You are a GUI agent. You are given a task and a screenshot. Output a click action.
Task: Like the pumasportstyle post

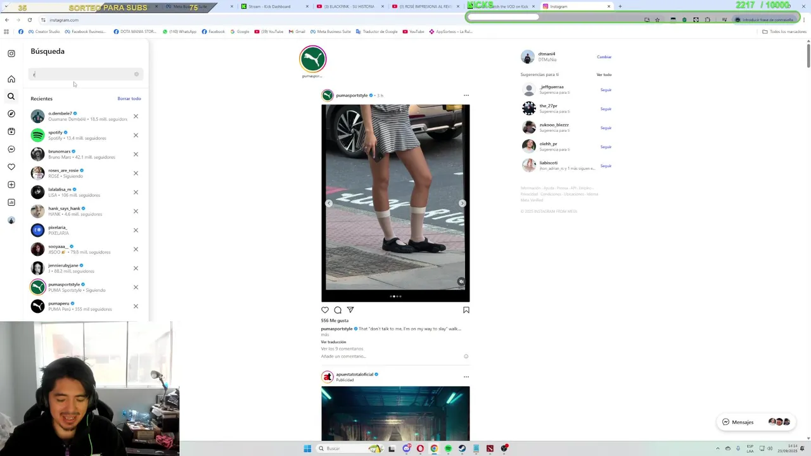click(x=325, y=310)
